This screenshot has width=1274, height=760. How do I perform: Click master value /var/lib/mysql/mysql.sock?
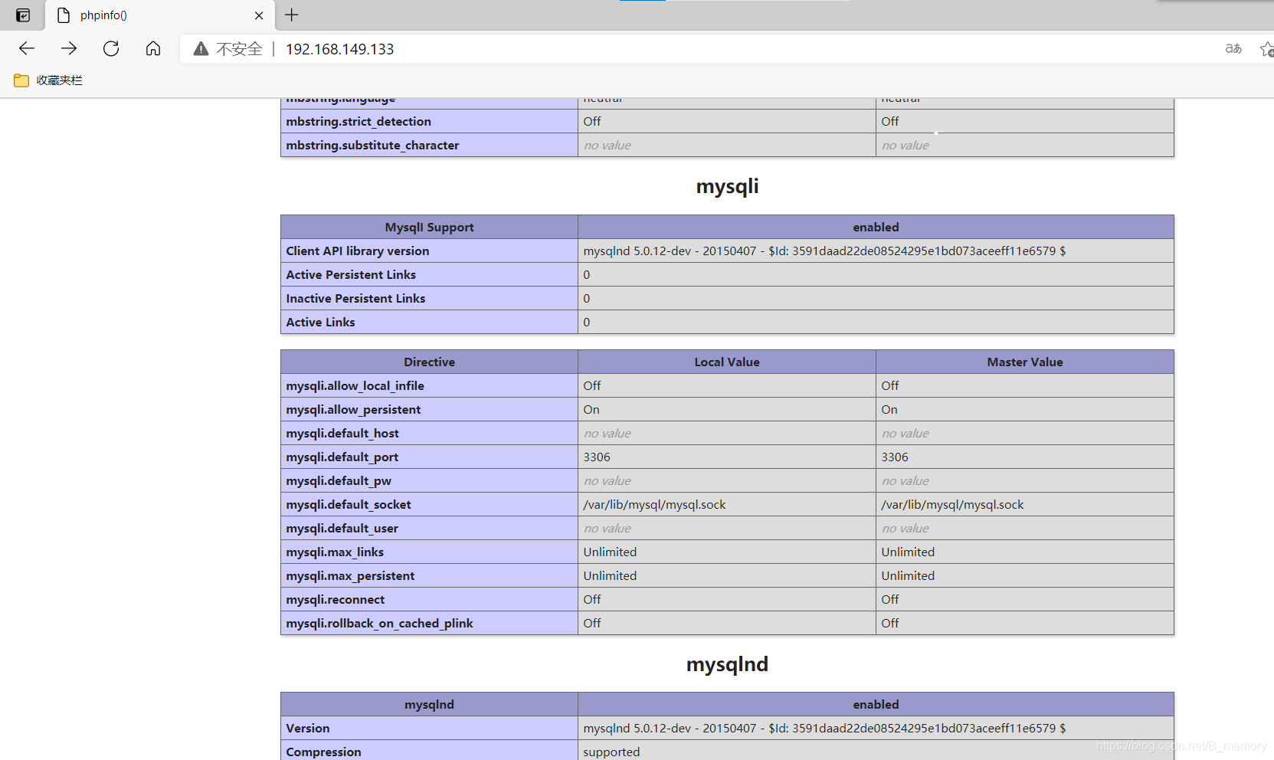click(952, 505)
